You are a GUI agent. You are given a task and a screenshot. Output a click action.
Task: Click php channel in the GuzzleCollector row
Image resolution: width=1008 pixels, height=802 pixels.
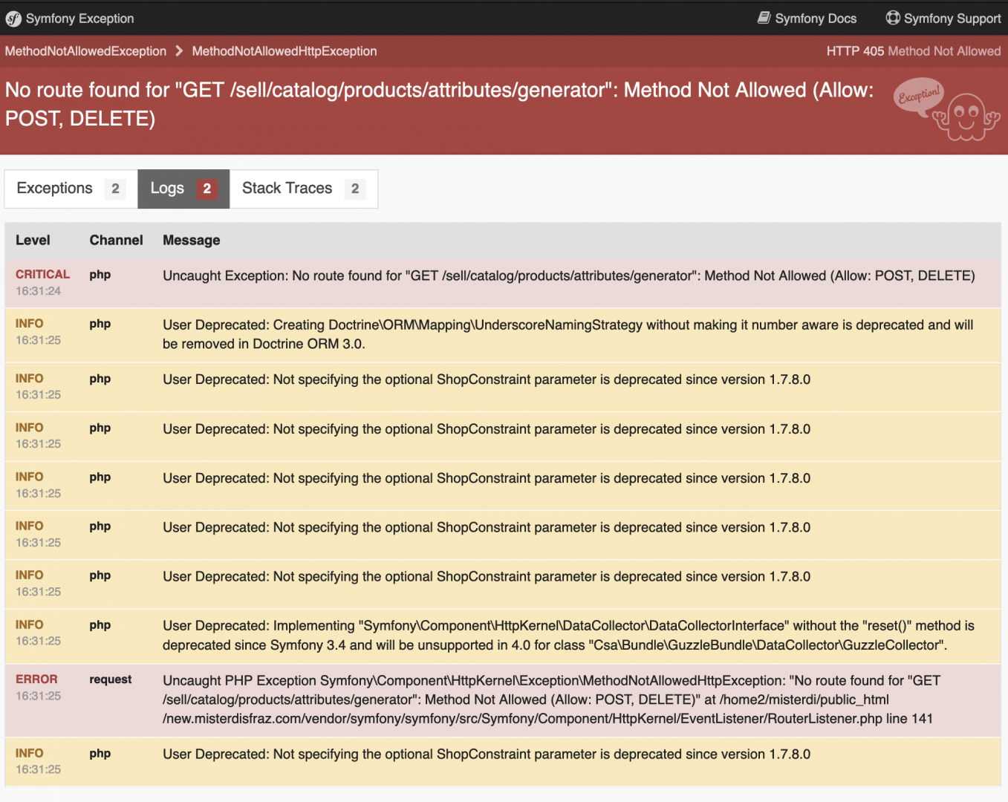100,625
